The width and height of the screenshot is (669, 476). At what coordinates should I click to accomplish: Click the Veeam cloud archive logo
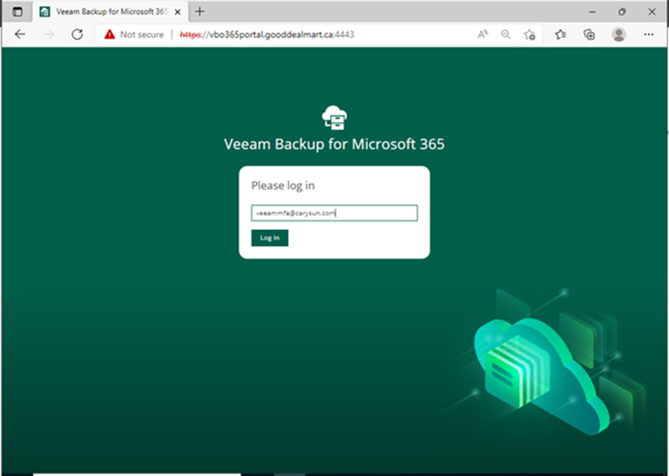pyautogui.click(x=335, y=118)
